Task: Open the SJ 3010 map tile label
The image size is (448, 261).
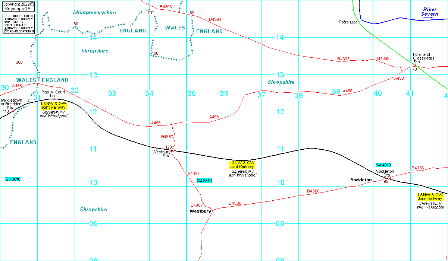Action: [x=13, y=179]
